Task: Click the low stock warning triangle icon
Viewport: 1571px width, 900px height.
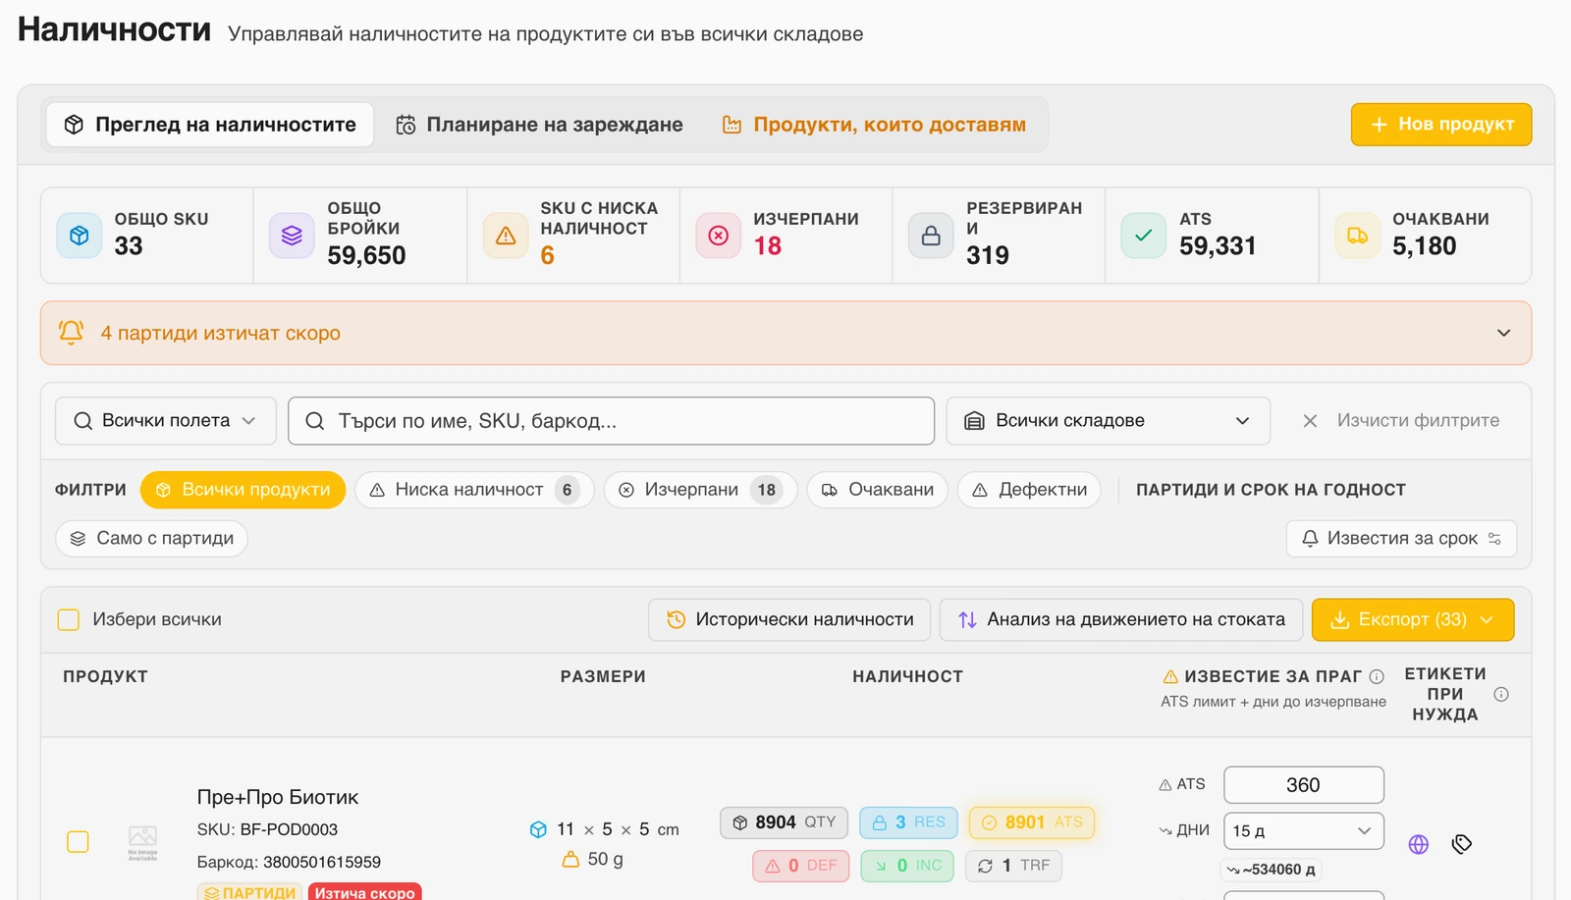Action: coord(506,236)
